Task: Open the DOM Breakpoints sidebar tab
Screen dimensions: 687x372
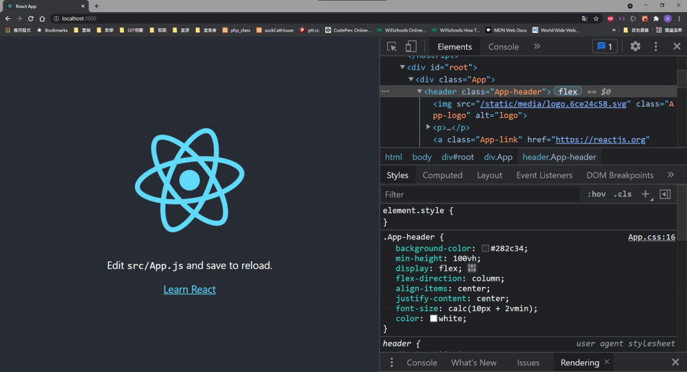Action: click(x=619, y=175)
